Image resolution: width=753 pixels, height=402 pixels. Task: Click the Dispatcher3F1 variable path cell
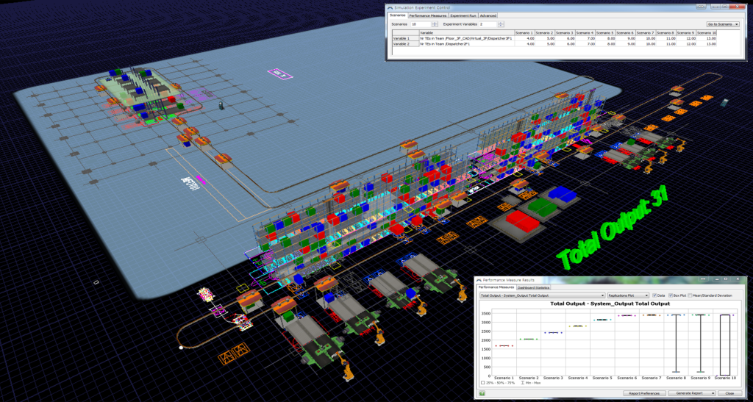[467, 38]
